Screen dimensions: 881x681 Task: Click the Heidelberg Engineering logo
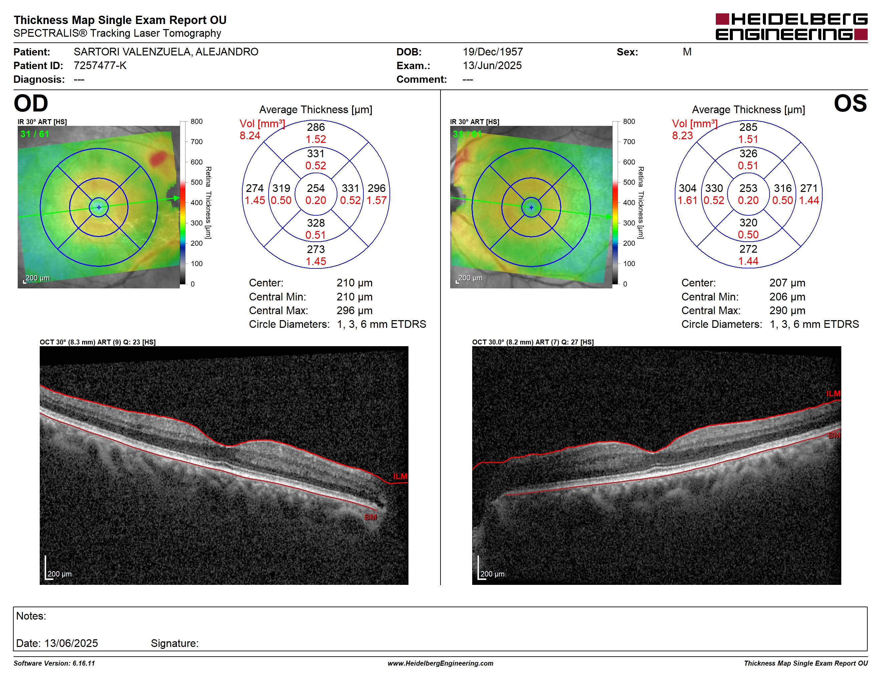(x=791, y=27)
